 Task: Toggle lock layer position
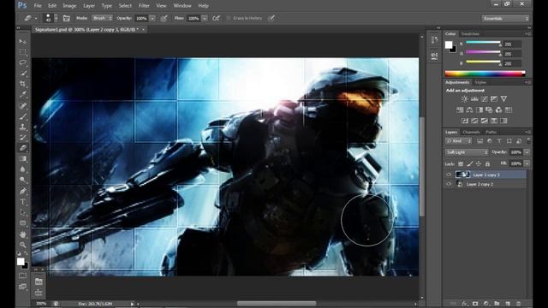tap(479, 163)
